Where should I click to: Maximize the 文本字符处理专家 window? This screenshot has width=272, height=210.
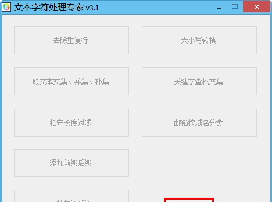click(x=235, y=7)
